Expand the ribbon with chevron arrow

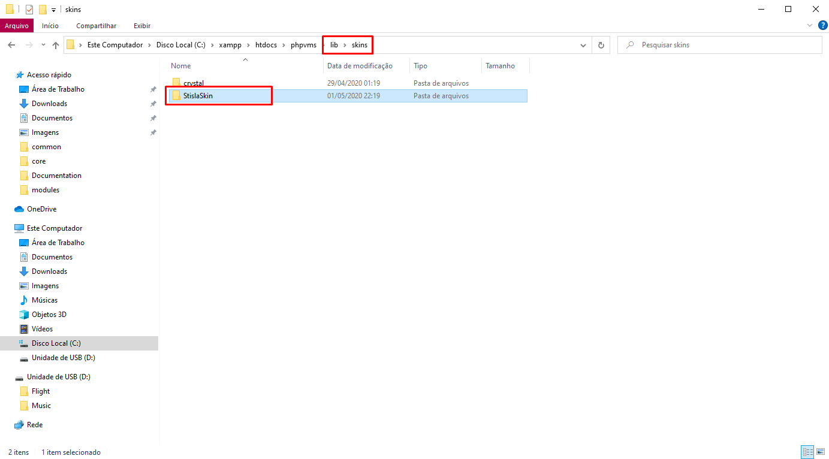[x=810, y=26]
